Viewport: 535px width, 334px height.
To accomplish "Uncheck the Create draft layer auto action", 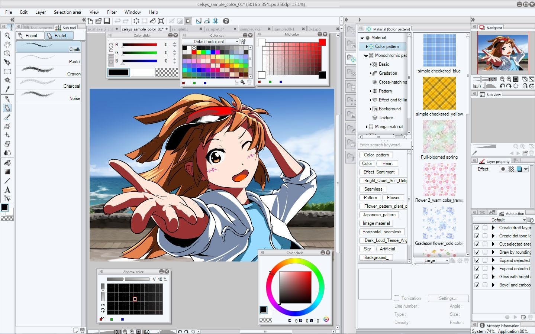I will point(477,227).
